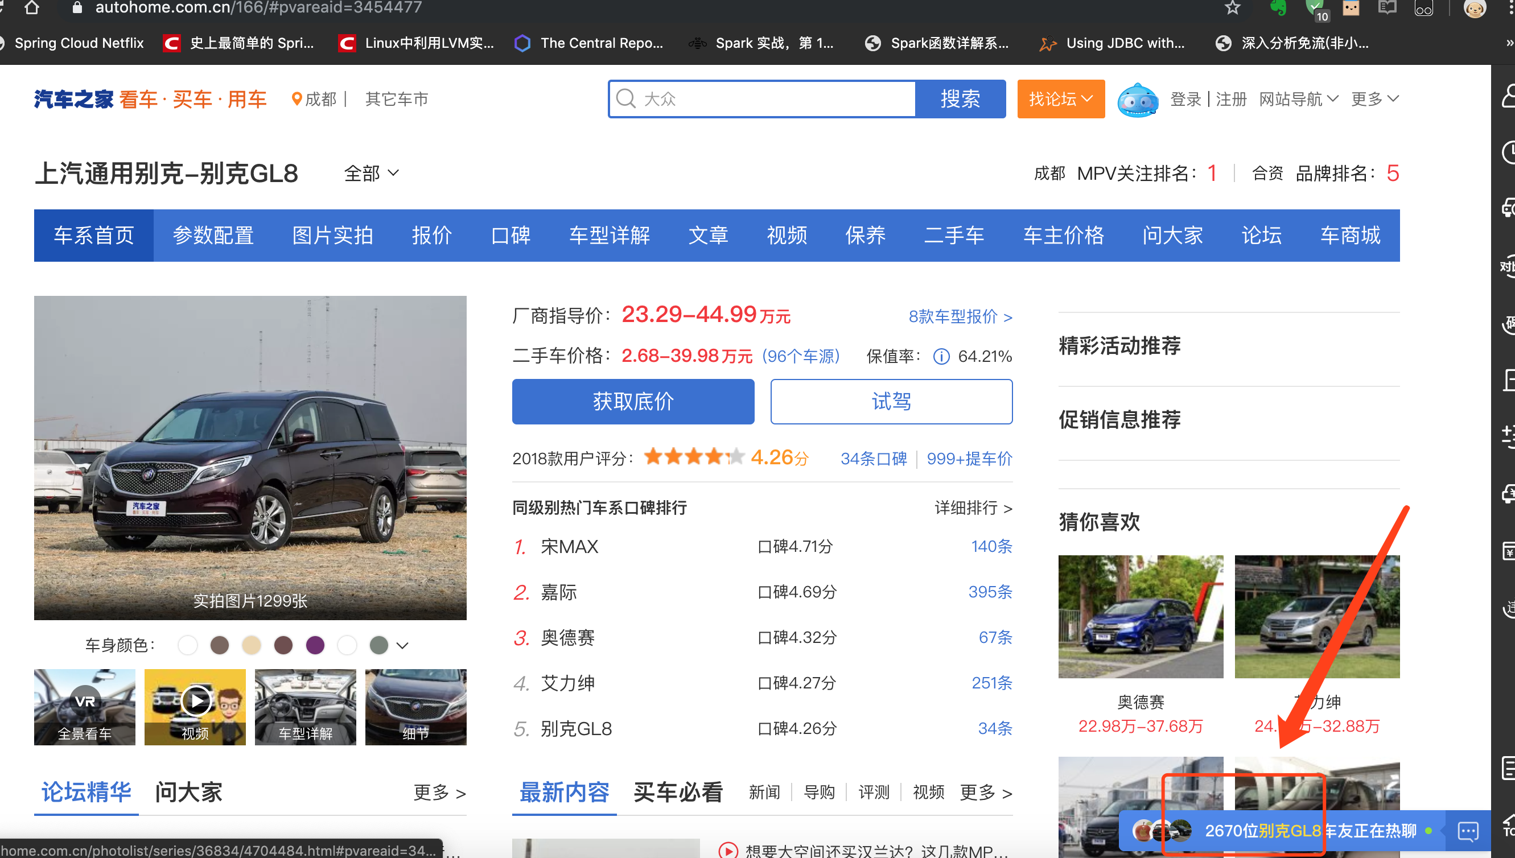Click the browser home icon
This screenshot has height=858, width=1515.
[x=32, y=7]
